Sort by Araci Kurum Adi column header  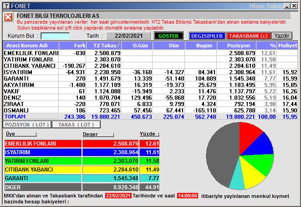click(31, 45)
